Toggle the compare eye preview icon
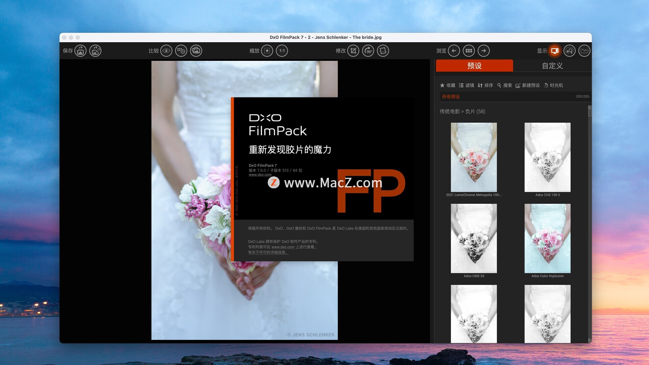This screenshot has height=365, width=649. [x=166, y=51]
